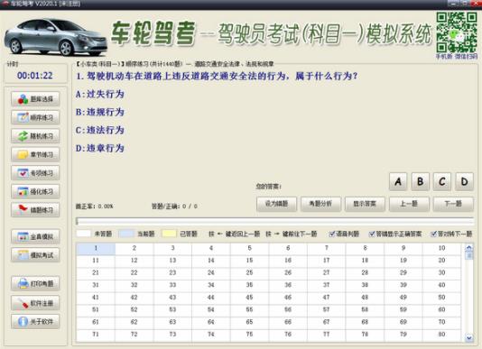482x349 pixels.
Task: Select option text B:违规行为
Action: [100, 112]
